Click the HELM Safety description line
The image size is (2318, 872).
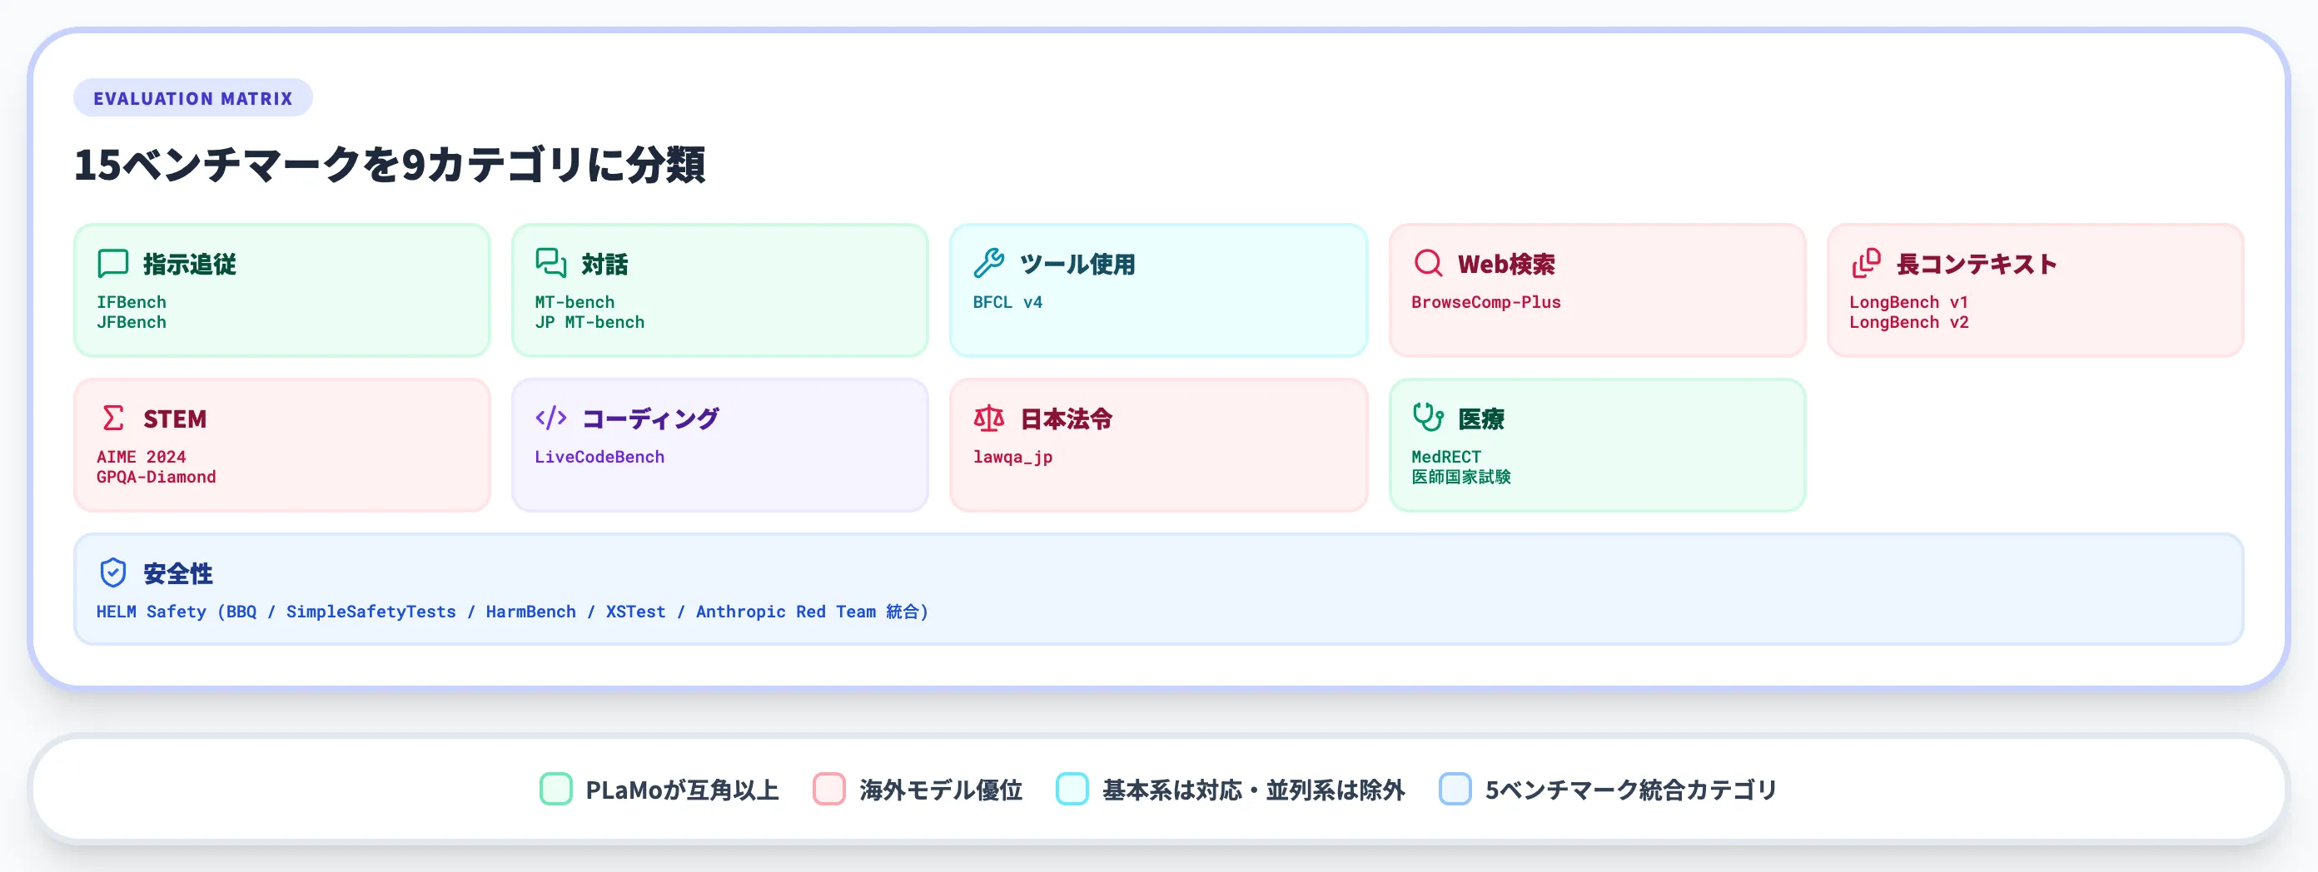[512, 612]
